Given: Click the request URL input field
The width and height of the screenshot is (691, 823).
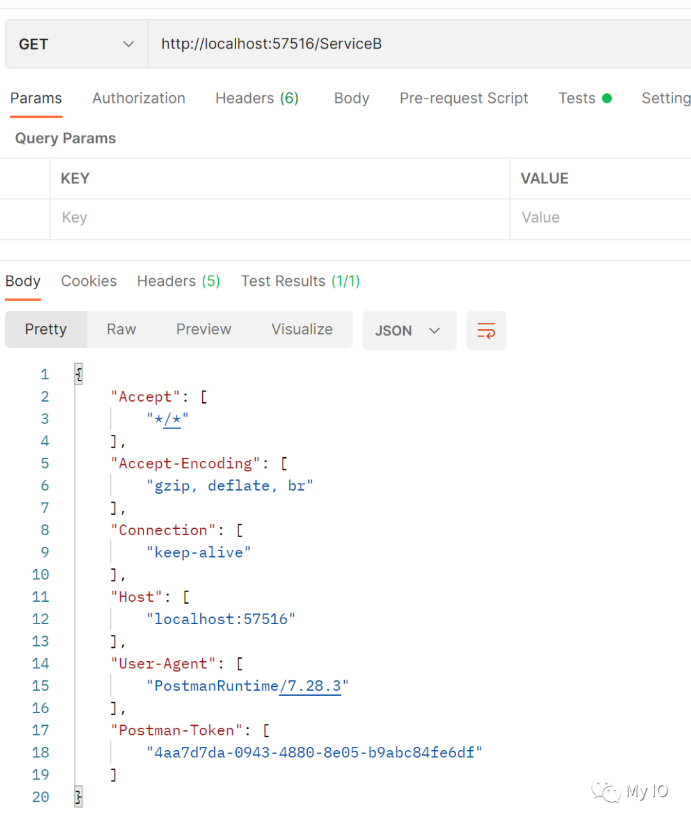Looking at the screenshot, I should click(x=416, y=44).
